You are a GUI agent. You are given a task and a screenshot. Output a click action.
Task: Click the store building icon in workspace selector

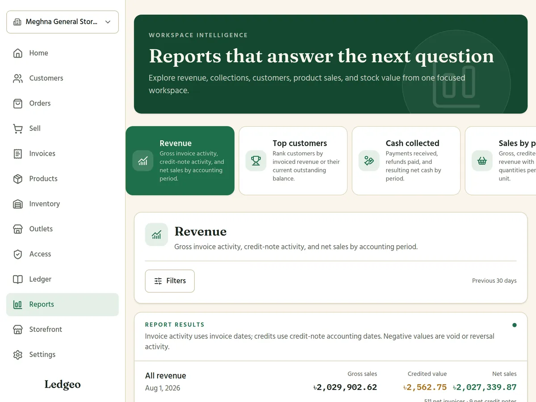point(17,22)
